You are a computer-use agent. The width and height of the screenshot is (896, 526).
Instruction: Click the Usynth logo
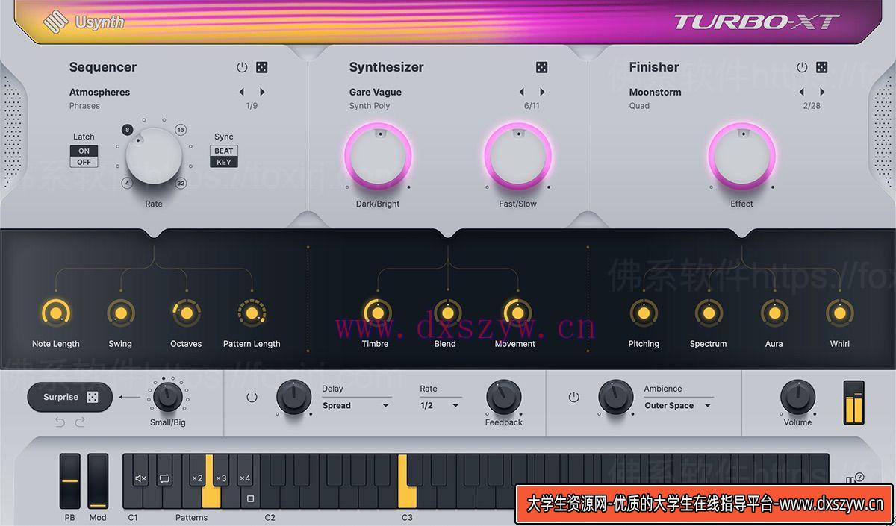84,22
